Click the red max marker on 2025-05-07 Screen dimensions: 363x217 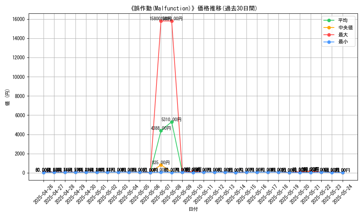[161, 21]
